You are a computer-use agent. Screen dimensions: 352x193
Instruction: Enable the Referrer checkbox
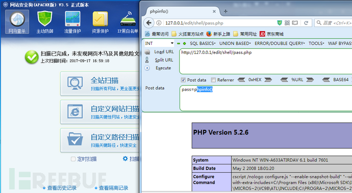tap(213, 80)
